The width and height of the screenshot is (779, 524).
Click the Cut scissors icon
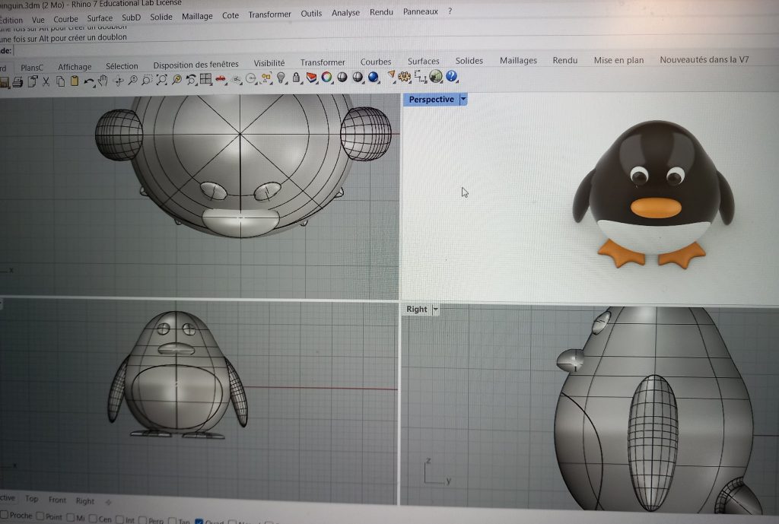point(46,81)
